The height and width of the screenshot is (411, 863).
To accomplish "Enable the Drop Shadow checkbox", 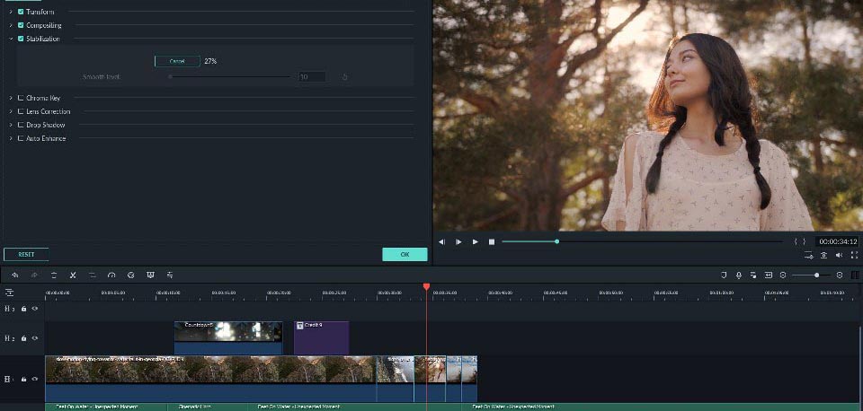I will (21, 125).
